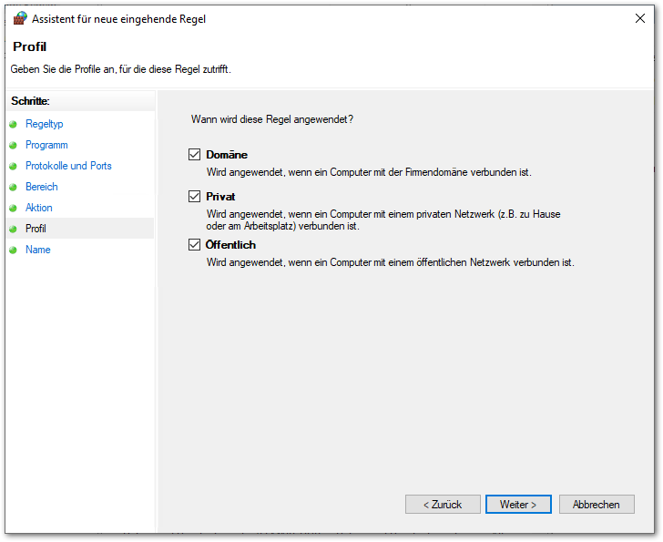Go back with the Zurück button
Viewport: 663px width, 542px height.
click(443, 504)
